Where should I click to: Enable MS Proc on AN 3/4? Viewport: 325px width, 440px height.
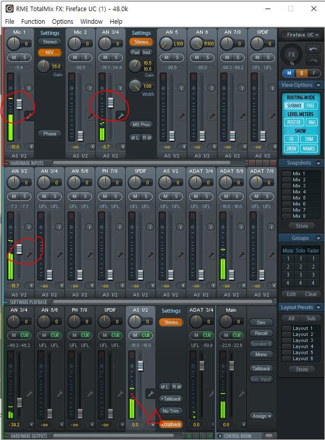coord(141,124)
